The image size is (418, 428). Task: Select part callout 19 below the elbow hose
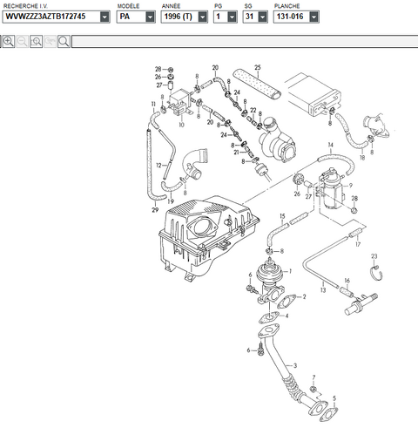pos(171,201)
